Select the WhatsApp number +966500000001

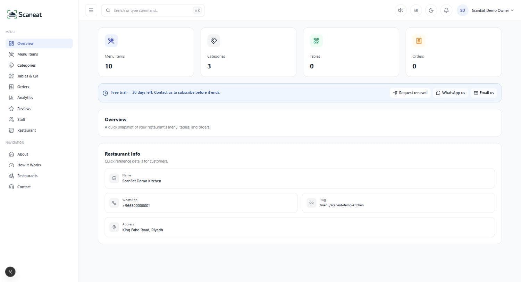(136, 206)
